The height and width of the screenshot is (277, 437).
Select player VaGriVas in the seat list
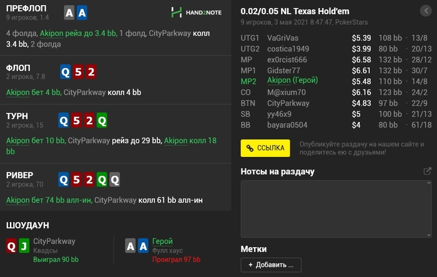[283, 38]
